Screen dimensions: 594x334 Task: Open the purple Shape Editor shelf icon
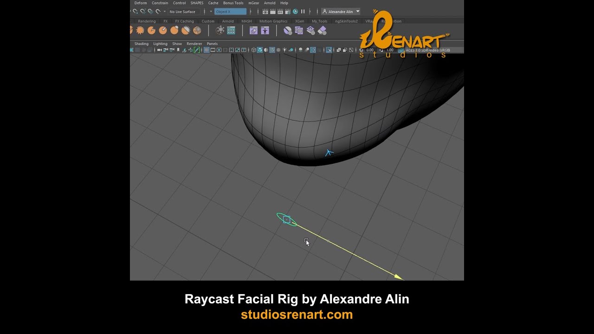253,30
